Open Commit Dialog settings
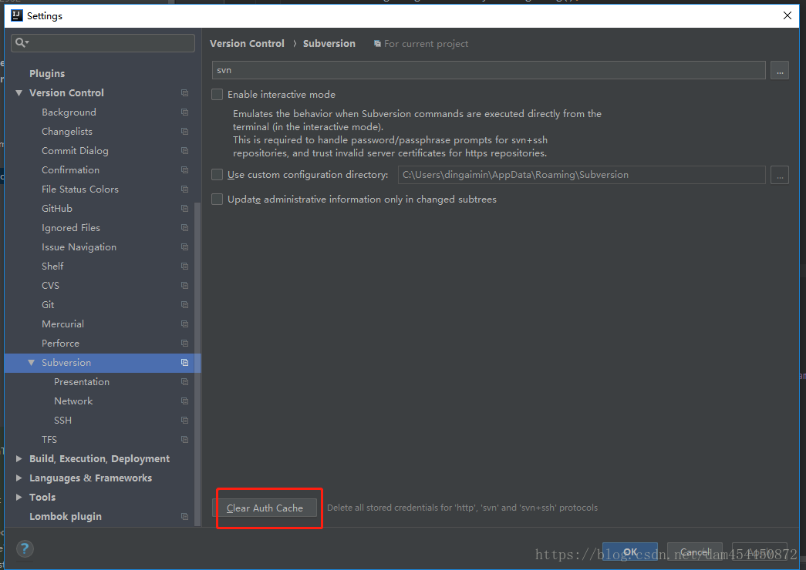 [x=75, y=150]
